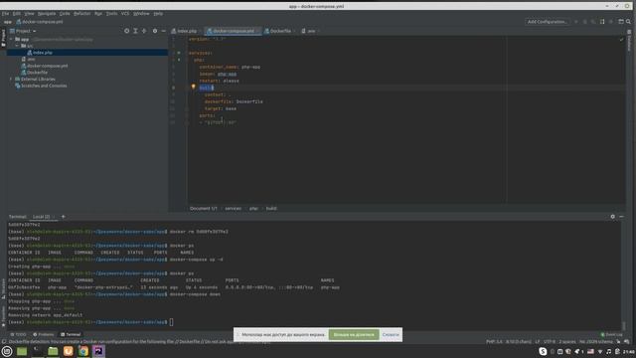Collapse the app root folder in Project tree
The width and height of the screenshot is (636, 358).
pyautogui.click(x=11, y=40)
